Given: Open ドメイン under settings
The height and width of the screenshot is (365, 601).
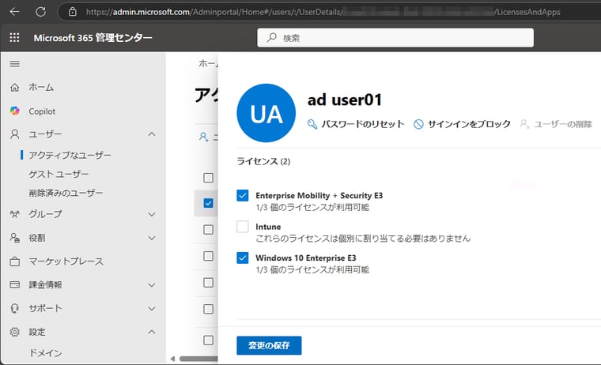Looking at the screenshot, I should (x=45, y=353).
